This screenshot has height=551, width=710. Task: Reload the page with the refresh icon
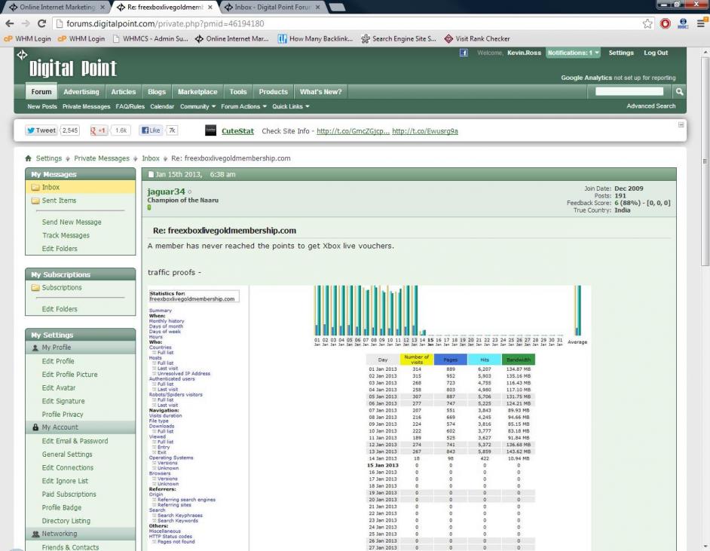[x=41, y=23]
